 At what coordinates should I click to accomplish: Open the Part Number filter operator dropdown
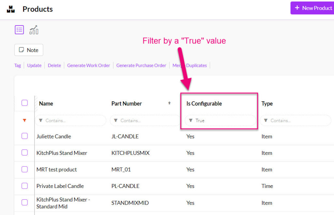pyautogui.click(x=116, y=120)
